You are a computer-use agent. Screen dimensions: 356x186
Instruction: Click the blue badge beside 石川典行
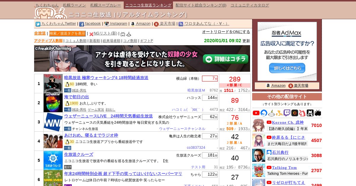(x=269, y=152)
